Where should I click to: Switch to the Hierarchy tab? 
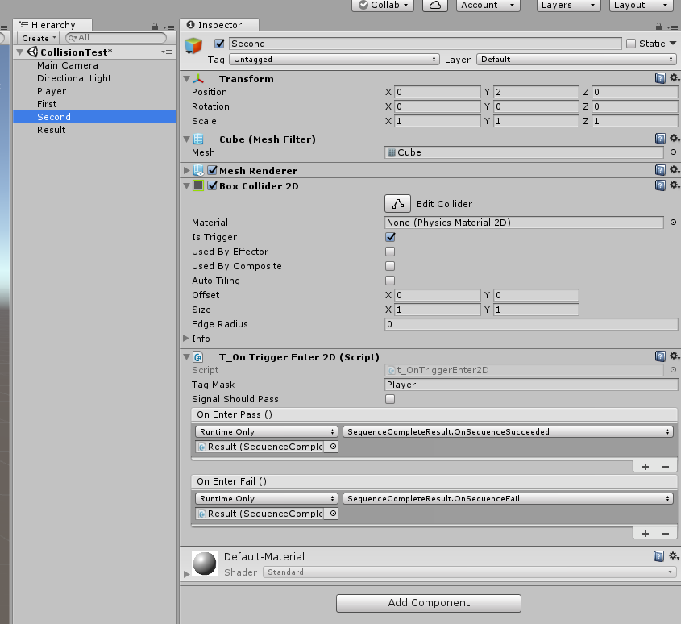click(52, 25)
